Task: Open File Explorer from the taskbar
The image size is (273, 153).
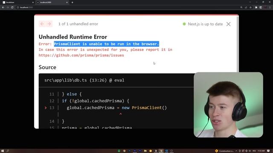Action: (145, 151)
